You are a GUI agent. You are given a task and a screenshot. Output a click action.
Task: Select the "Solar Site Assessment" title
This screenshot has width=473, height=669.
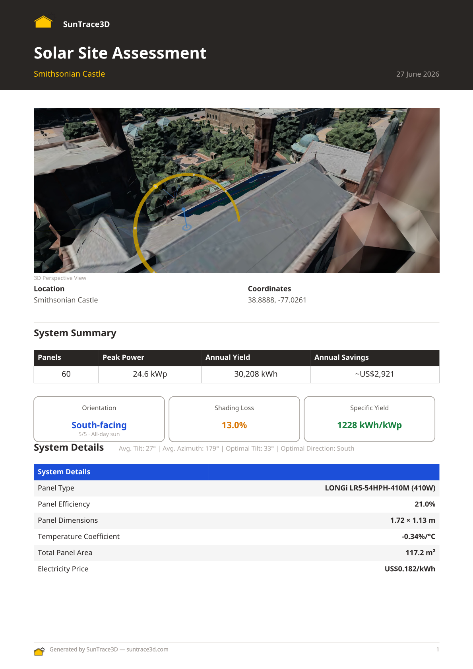click(x=120, y=53)
